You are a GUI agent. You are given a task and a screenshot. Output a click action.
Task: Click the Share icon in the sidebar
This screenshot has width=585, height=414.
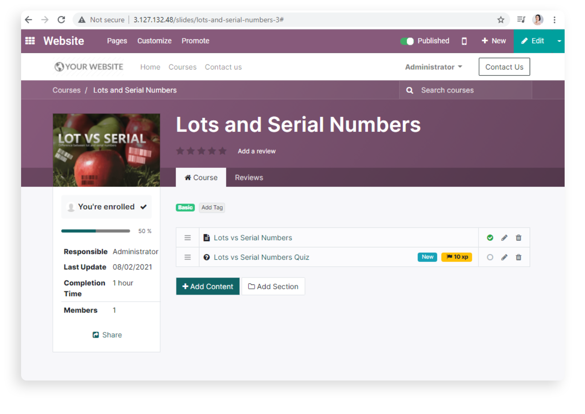point(95,335)
